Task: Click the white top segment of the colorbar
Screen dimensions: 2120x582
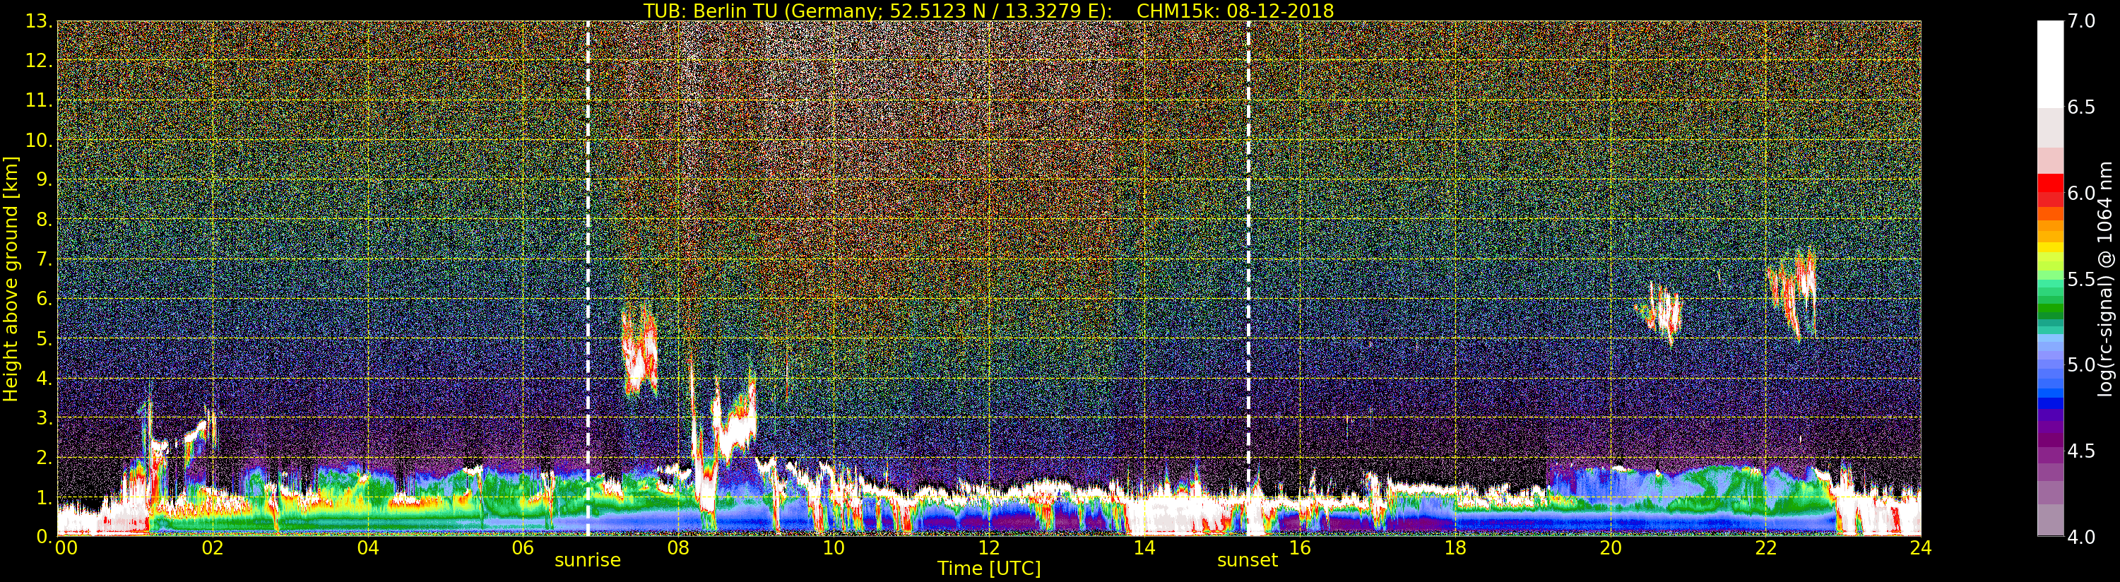Action: (2050, 64)
